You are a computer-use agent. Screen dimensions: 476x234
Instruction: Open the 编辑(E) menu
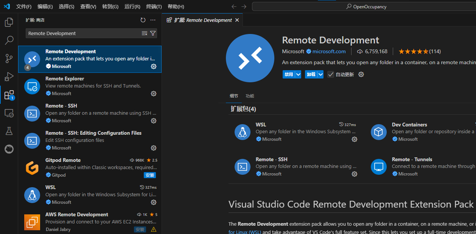(45, 6)
